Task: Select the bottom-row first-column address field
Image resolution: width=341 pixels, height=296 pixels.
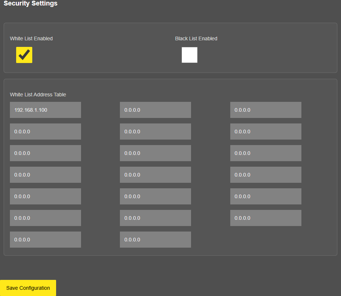Action: (x=45, y=240)
